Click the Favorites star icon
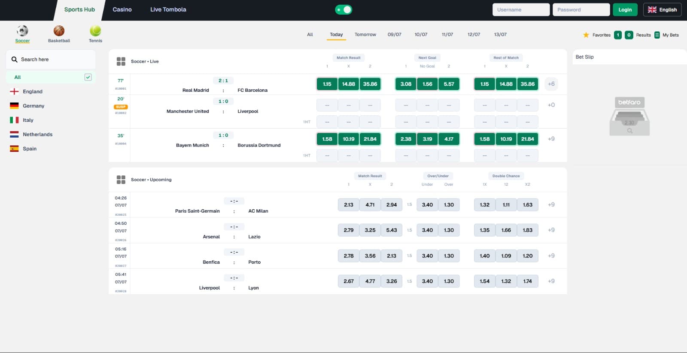Screen dimensions: 687x353 (x=586, y=35)
